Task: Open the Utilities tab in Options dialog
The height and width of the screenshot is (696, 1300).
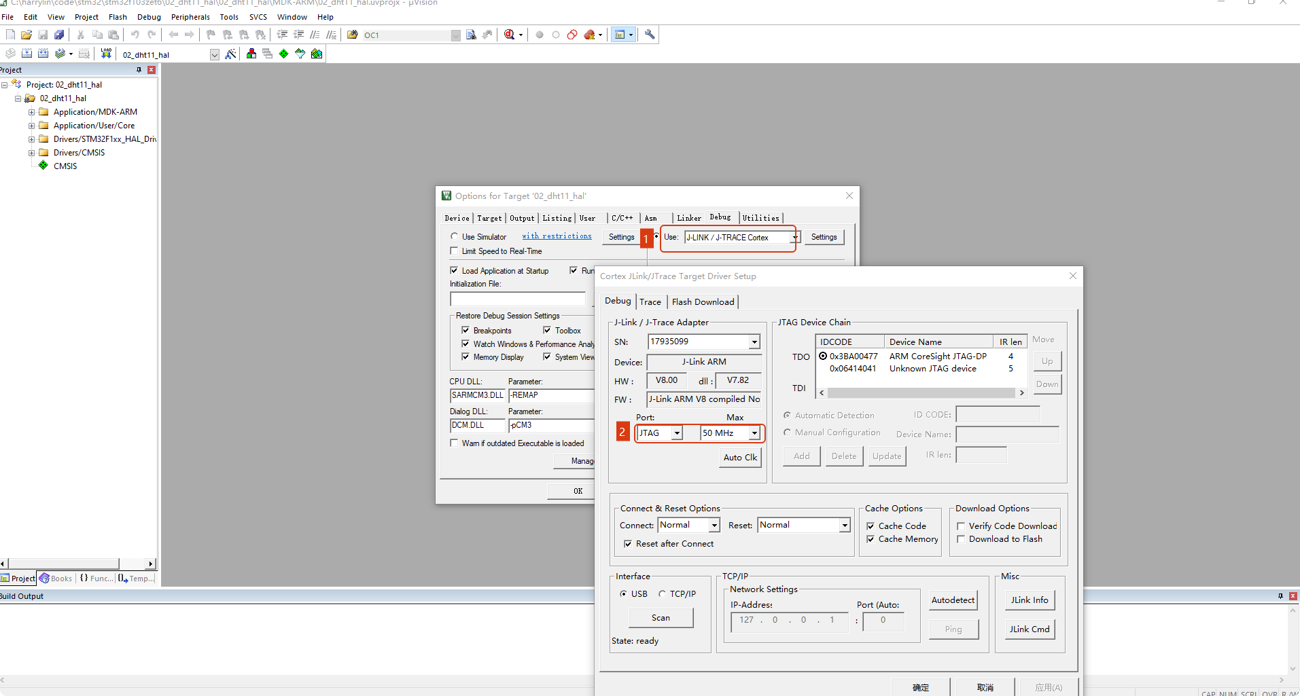Action: coord(760,218)
